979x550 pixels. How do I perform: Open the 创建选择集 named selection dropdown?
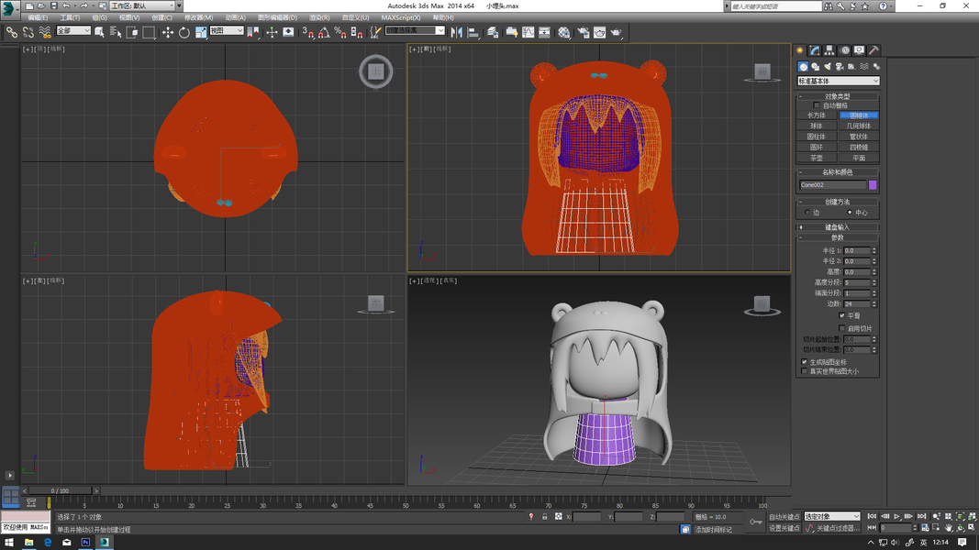[x=415, y=30]
